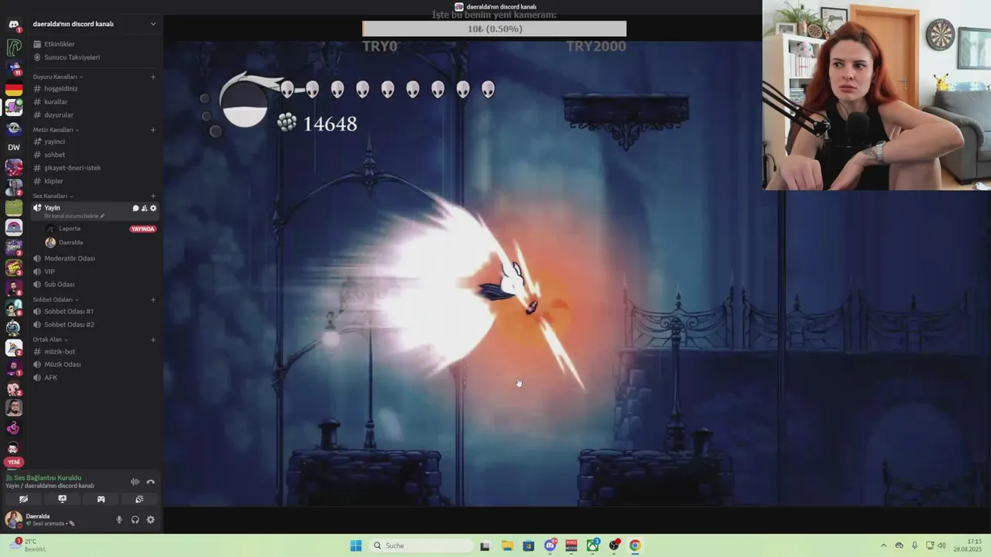Open Discord direct messages home icon
This screenshot has height=557, width=991.
click(13, 25)
